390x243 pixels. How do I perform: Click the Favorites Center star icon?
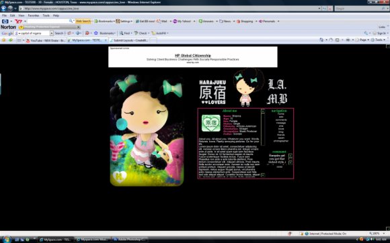pyautogui.click(x=4, y=40)
